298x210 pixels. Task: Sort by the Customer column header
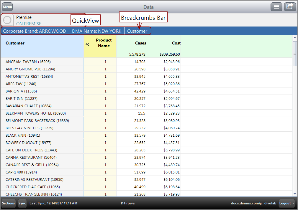(15, 43)
